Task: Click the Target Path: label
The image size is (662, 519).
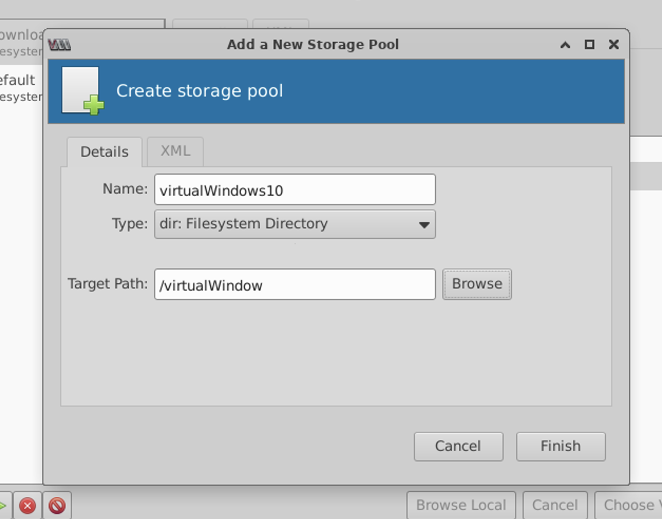Action: (108, 284)
